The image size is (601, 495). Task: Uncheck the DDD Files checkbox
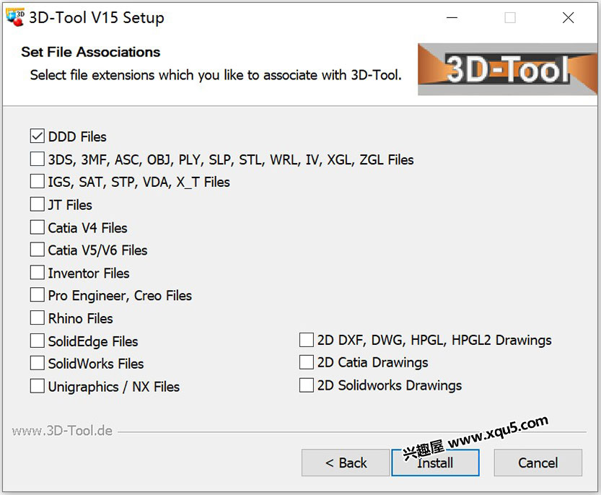pos(38,136)
